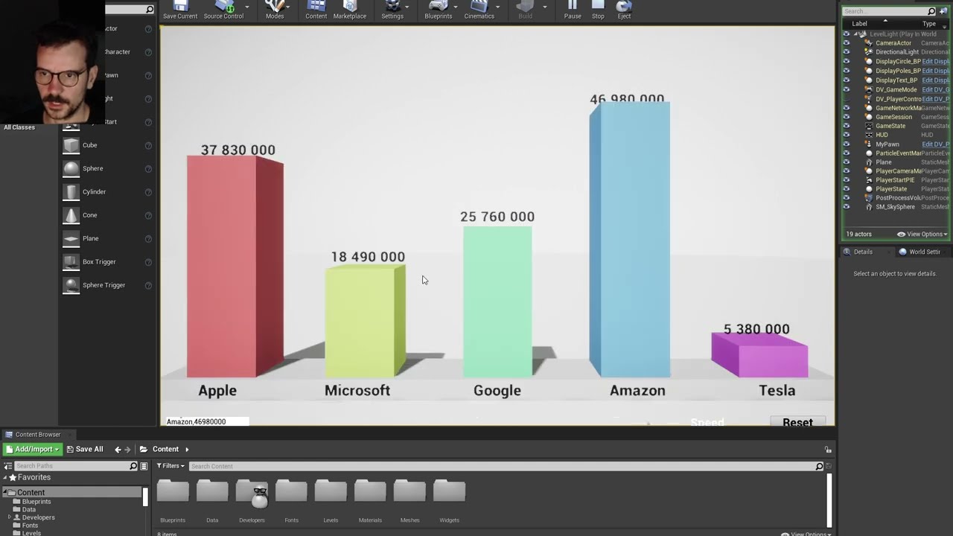Open help icon next to Cube

(x=148, y=145)
